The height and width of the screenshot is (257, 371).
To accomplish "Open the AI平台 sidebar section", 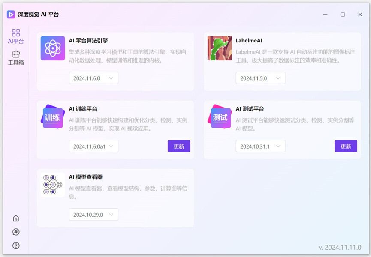I will tap(16, 36).
